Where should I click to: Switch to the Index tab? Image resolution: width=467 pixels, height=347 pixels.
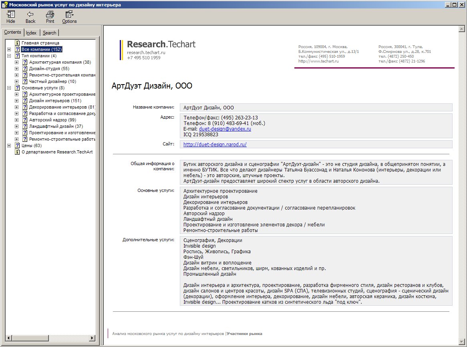coord(31,33)
